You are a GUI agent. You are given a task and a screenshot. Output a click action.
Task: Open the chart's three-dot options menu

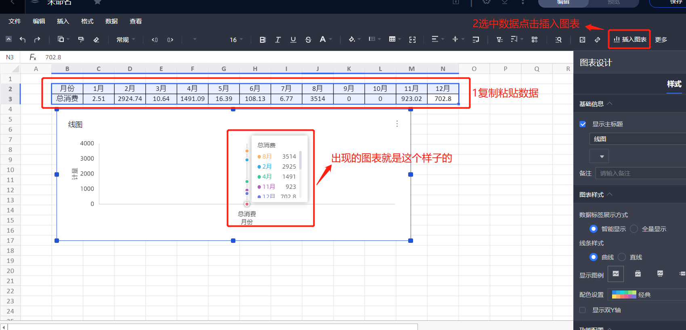coord(397,124)
